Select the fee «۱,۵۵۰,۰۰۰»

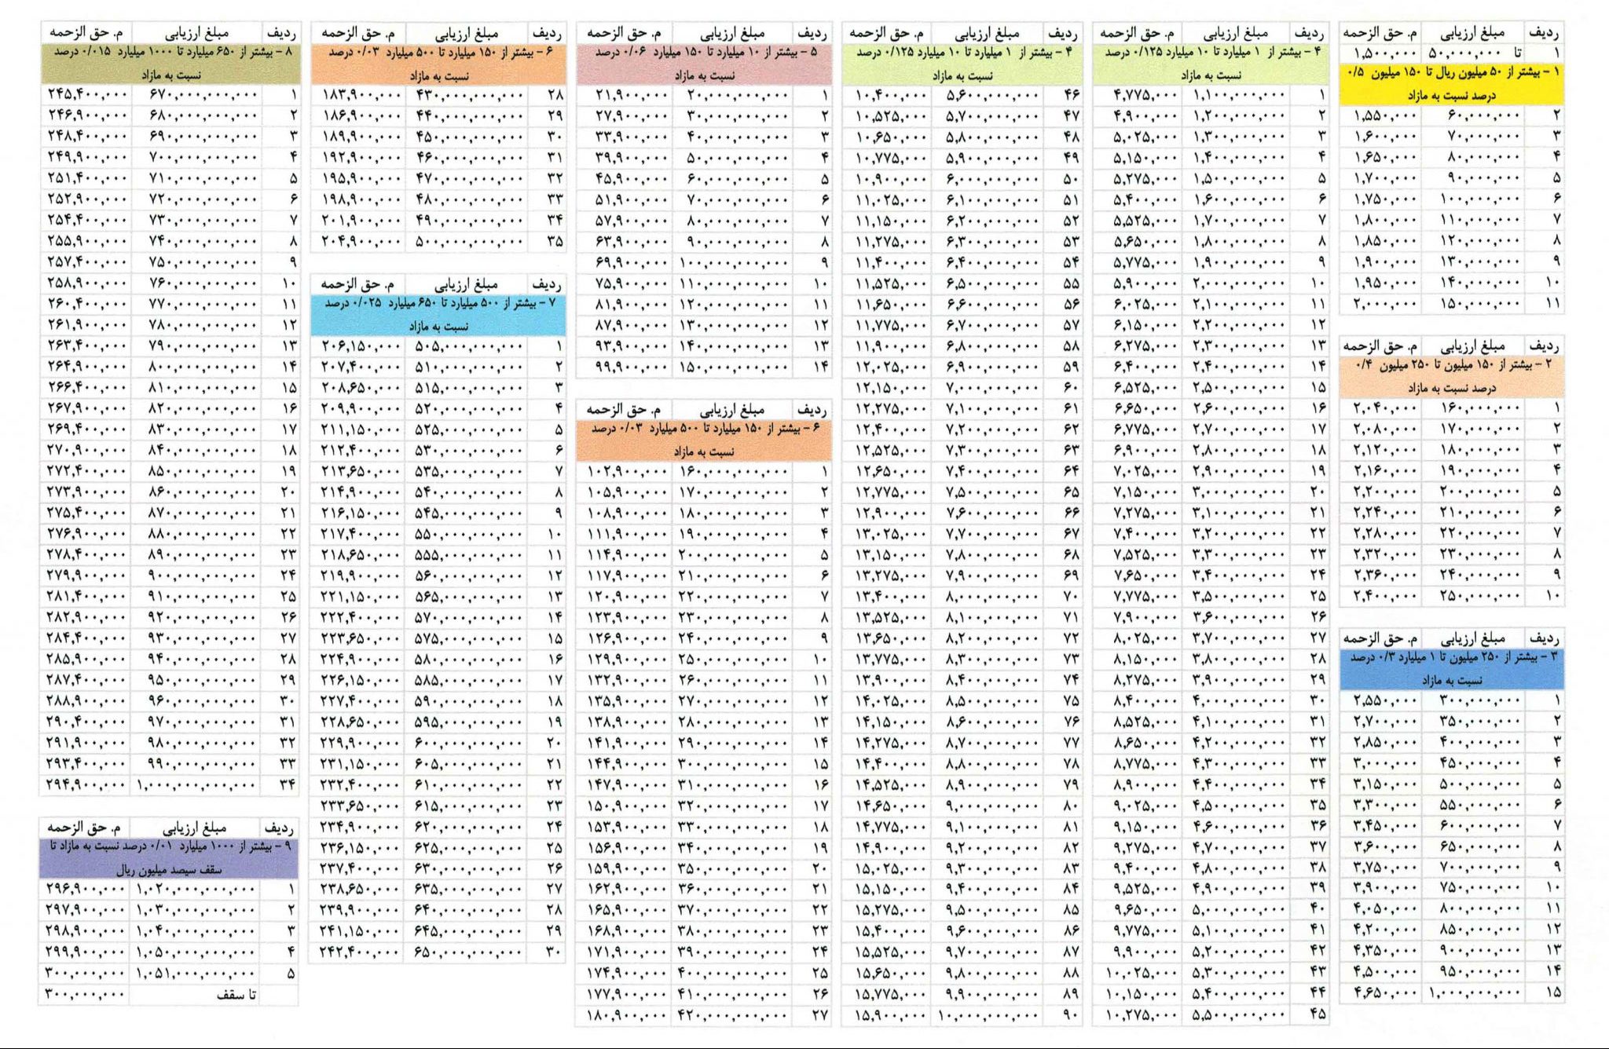point(1386,115)
